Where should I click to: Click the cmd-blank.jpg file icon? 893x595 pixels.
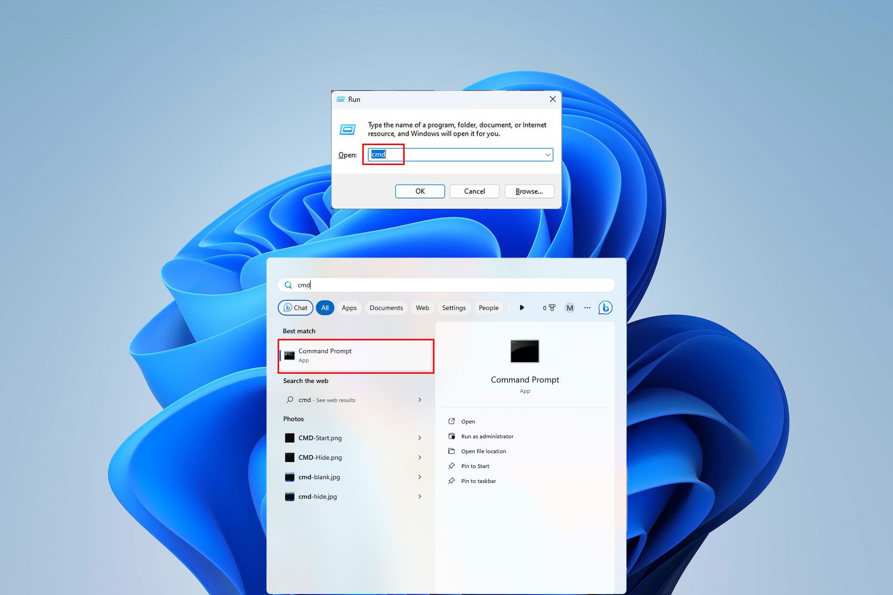tap(289, 477)
